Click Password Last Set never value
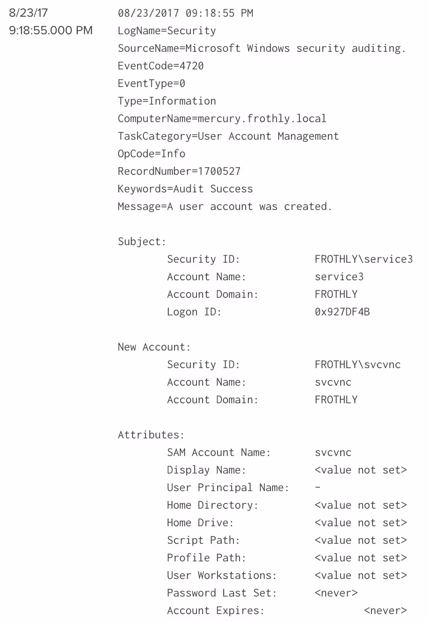Image resolution: width=429 pixels, height=622 pixels. pos(336,593)
